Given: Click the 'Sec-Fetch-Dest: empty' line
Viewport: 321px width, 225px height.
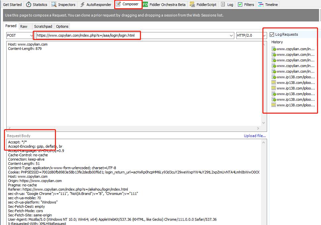Looking at the screenshot, I should (x=26, y=206).
